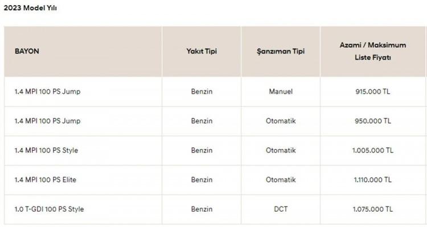The image size is (427, 227).
Task: Click the Otomatik cell in the Elite row
Action: pyautogui.click(x=281, y=180)
